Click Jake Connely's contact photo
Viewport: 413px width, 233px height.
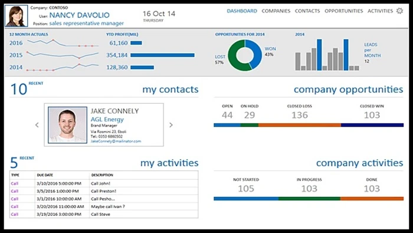pos(67,125)
